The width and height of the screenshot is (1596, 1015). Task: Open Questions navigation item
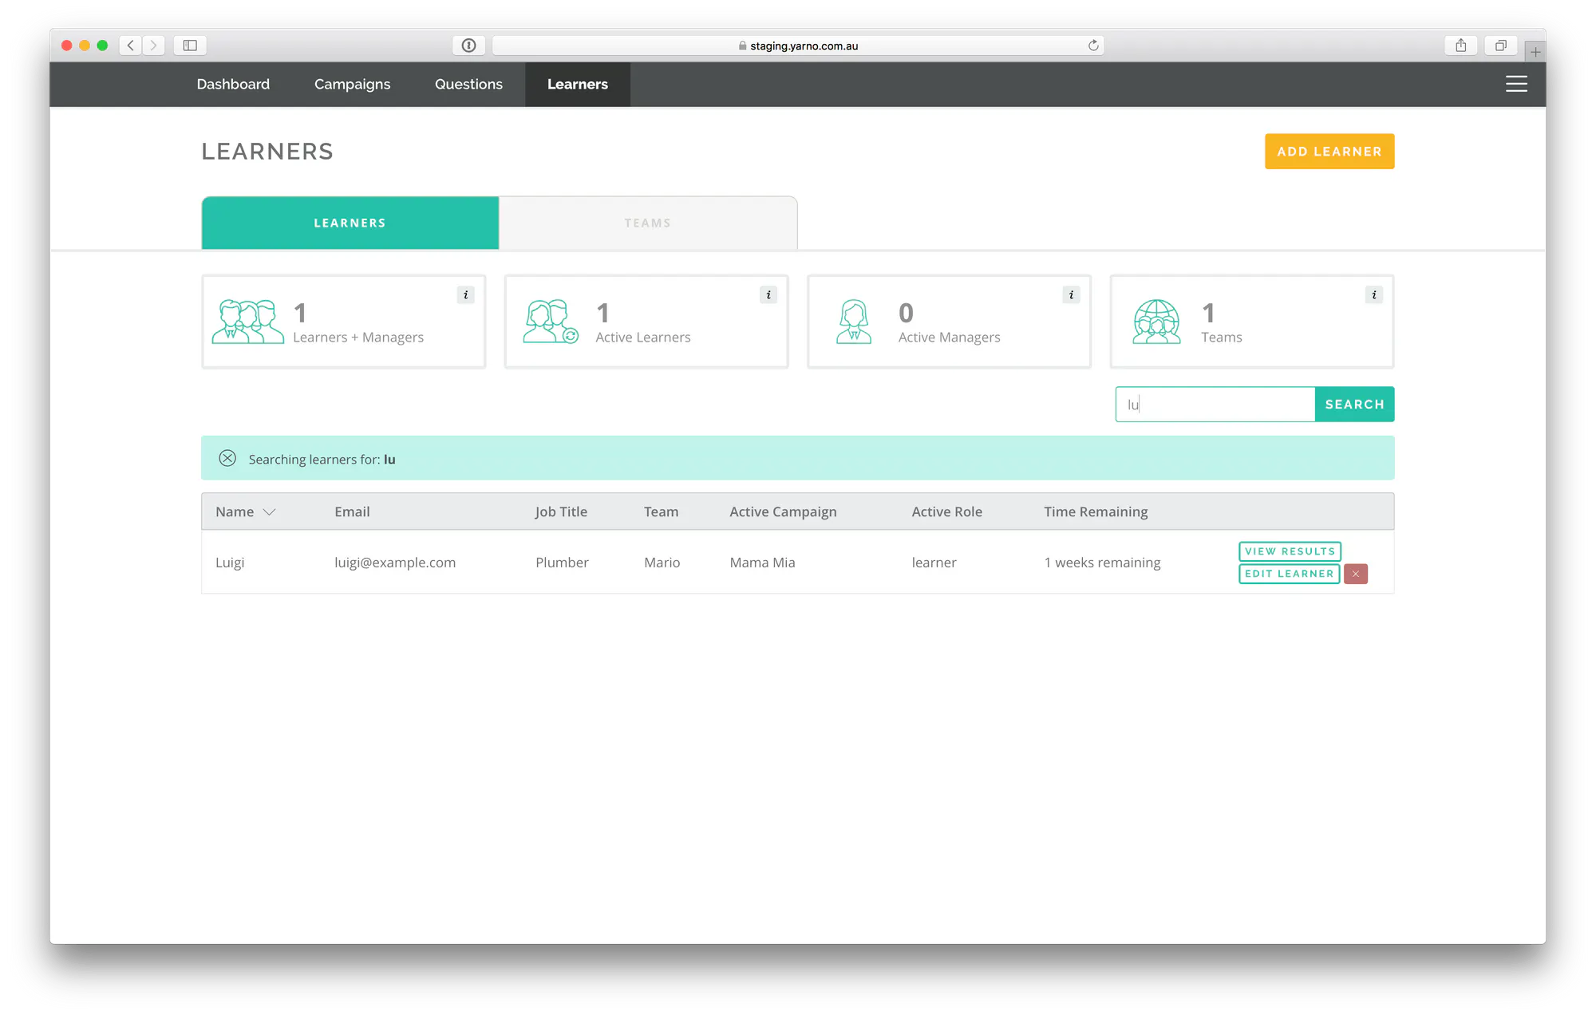click(x=468, y=84)
